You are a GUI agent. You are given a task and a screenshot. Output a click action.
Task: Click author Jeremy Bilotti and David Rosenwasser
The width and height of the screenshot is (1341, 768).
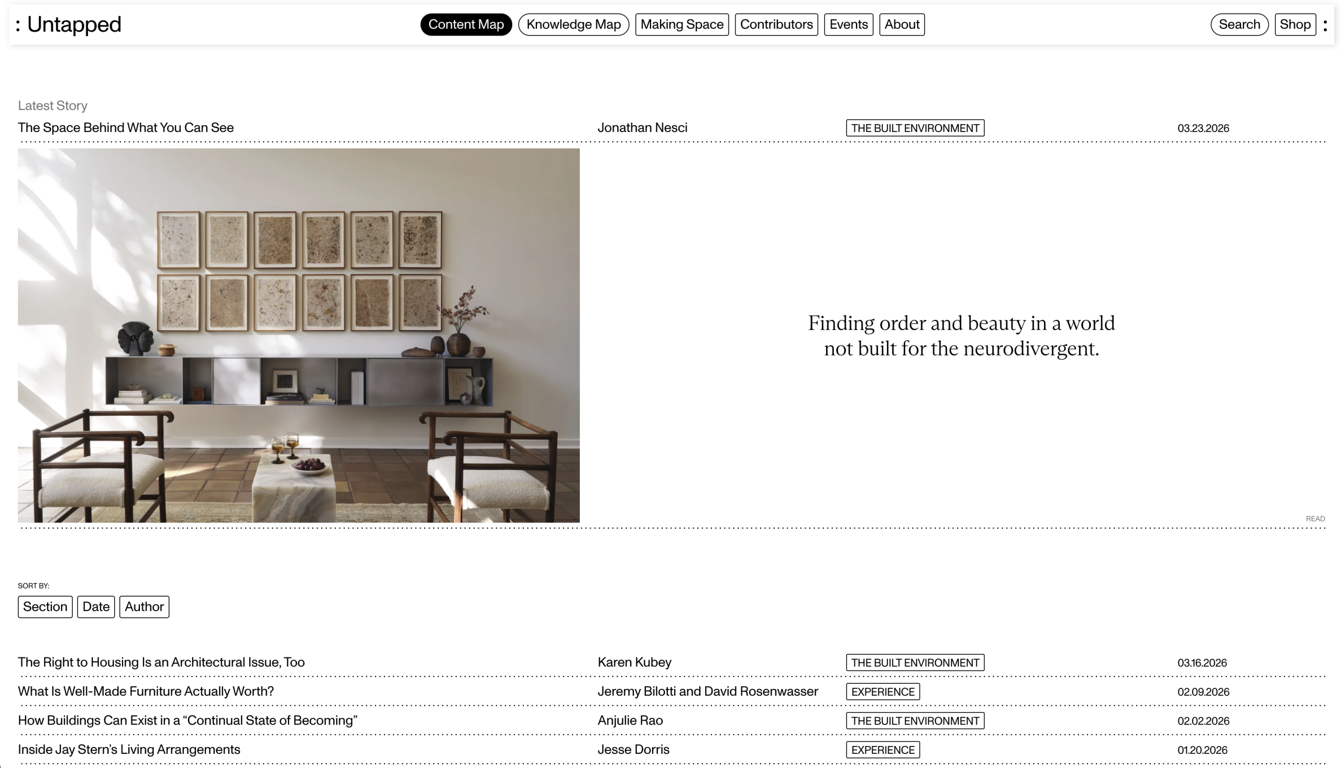[707, 691]
